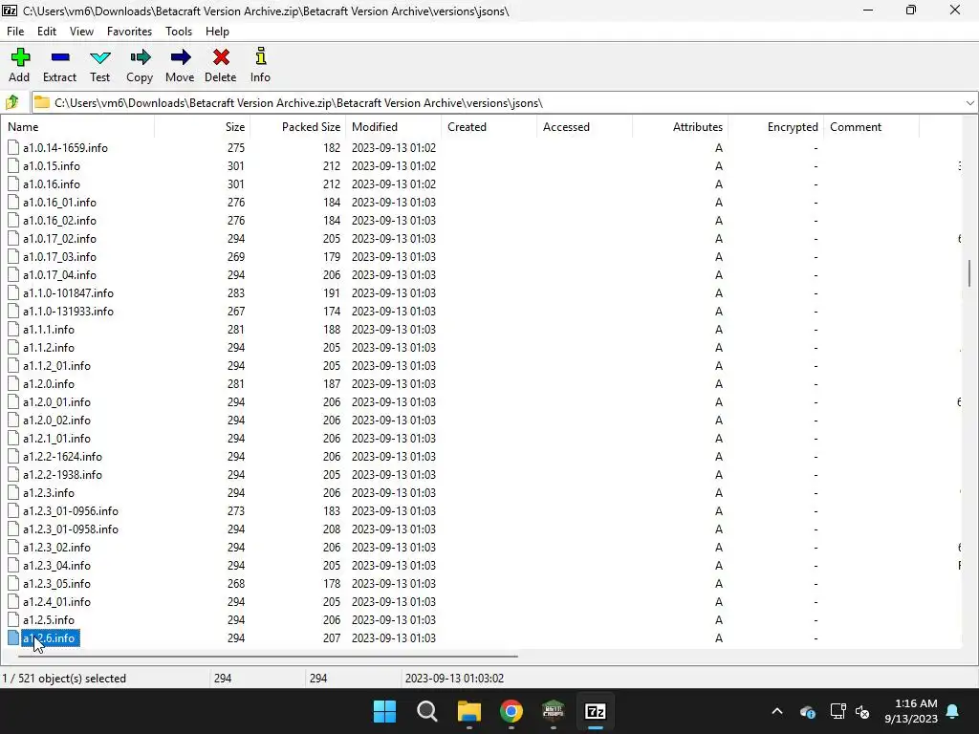The width and height of the screenshot is (979, 734).
Task: Select file a1.1.0-131933.info
Action: pyautogui.click(x=68, y=312)
